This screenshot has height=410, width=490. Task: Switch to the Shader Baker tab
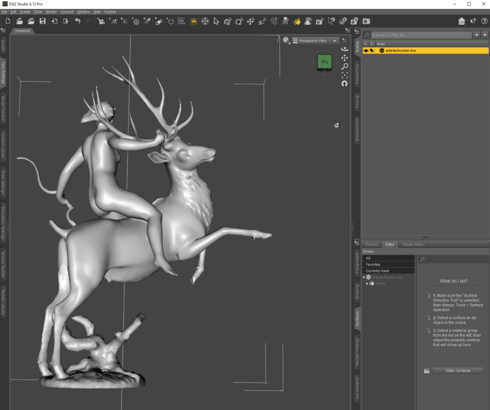click(x=413, y=244)
